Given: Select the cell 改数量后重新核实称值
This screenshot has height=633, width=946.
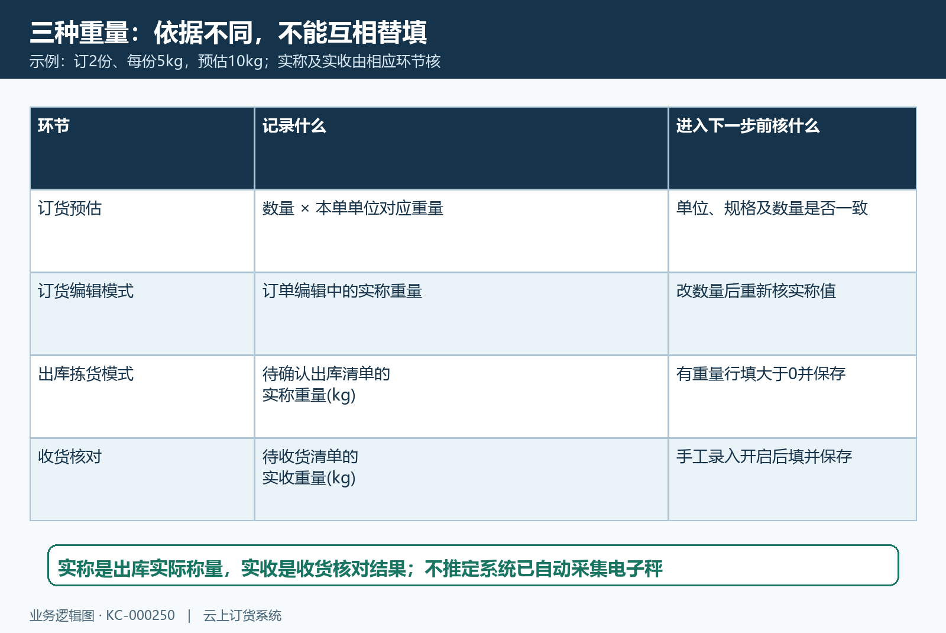Looking at the screenshot, I should coord(792,314).
